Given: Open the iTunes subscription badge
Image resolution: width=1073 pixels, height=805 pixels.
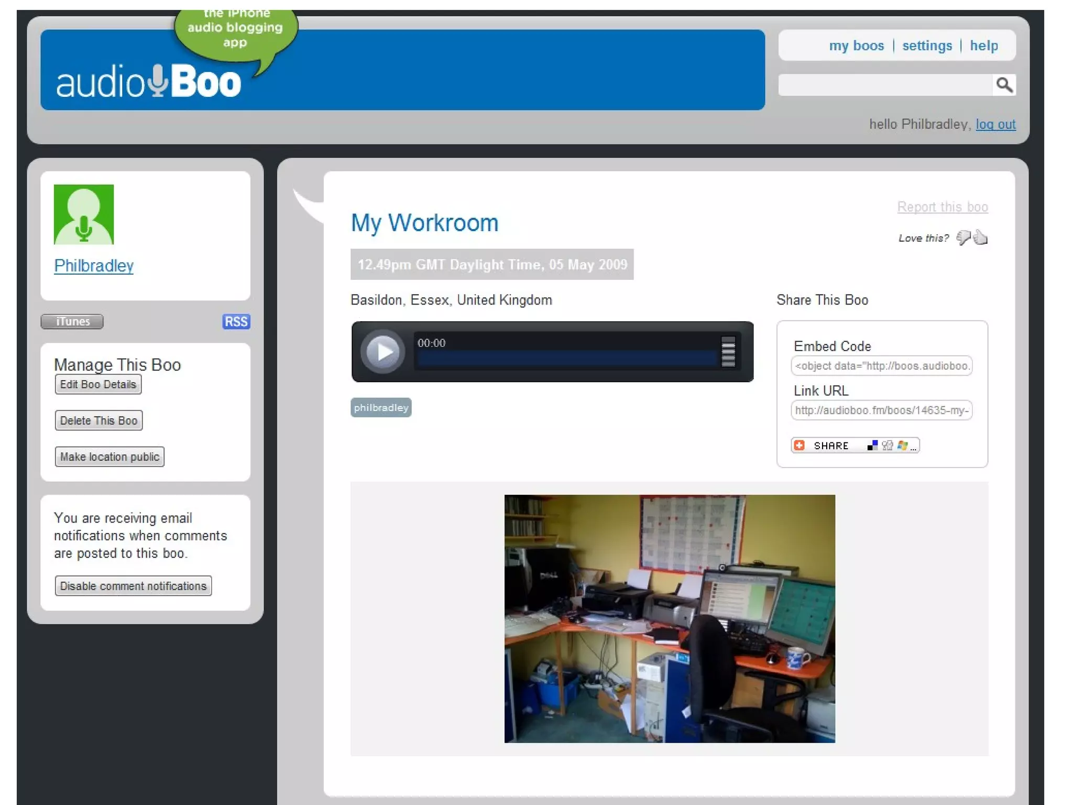Looking at the screenshot, I should pos(72,321).
